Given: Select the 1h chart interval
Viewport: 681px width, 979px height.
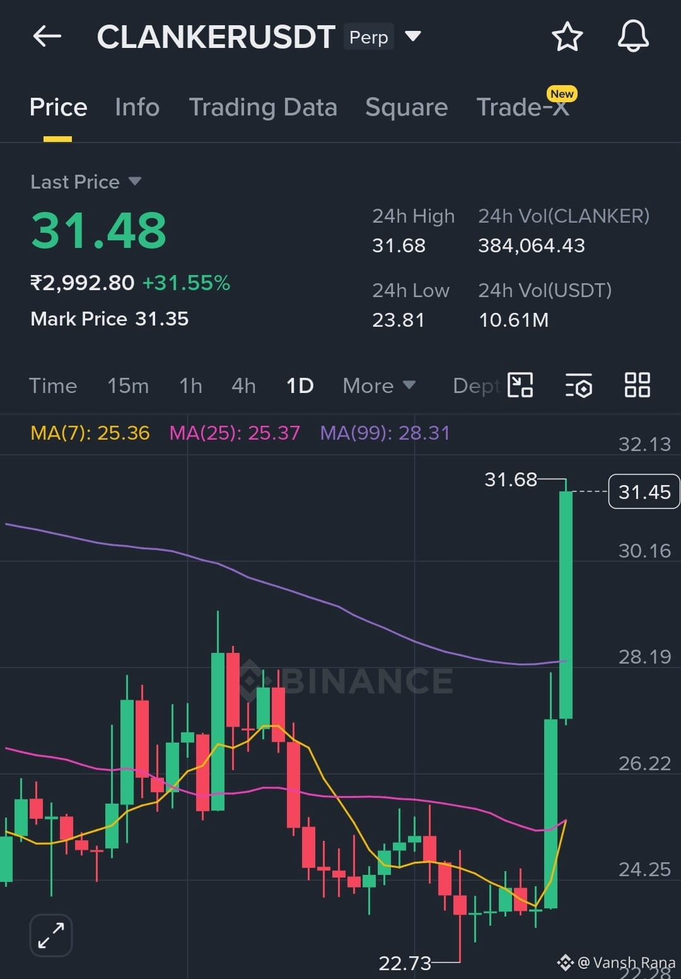Looking at the screenshot, I should pyautogui.click(x=190, y=385).
